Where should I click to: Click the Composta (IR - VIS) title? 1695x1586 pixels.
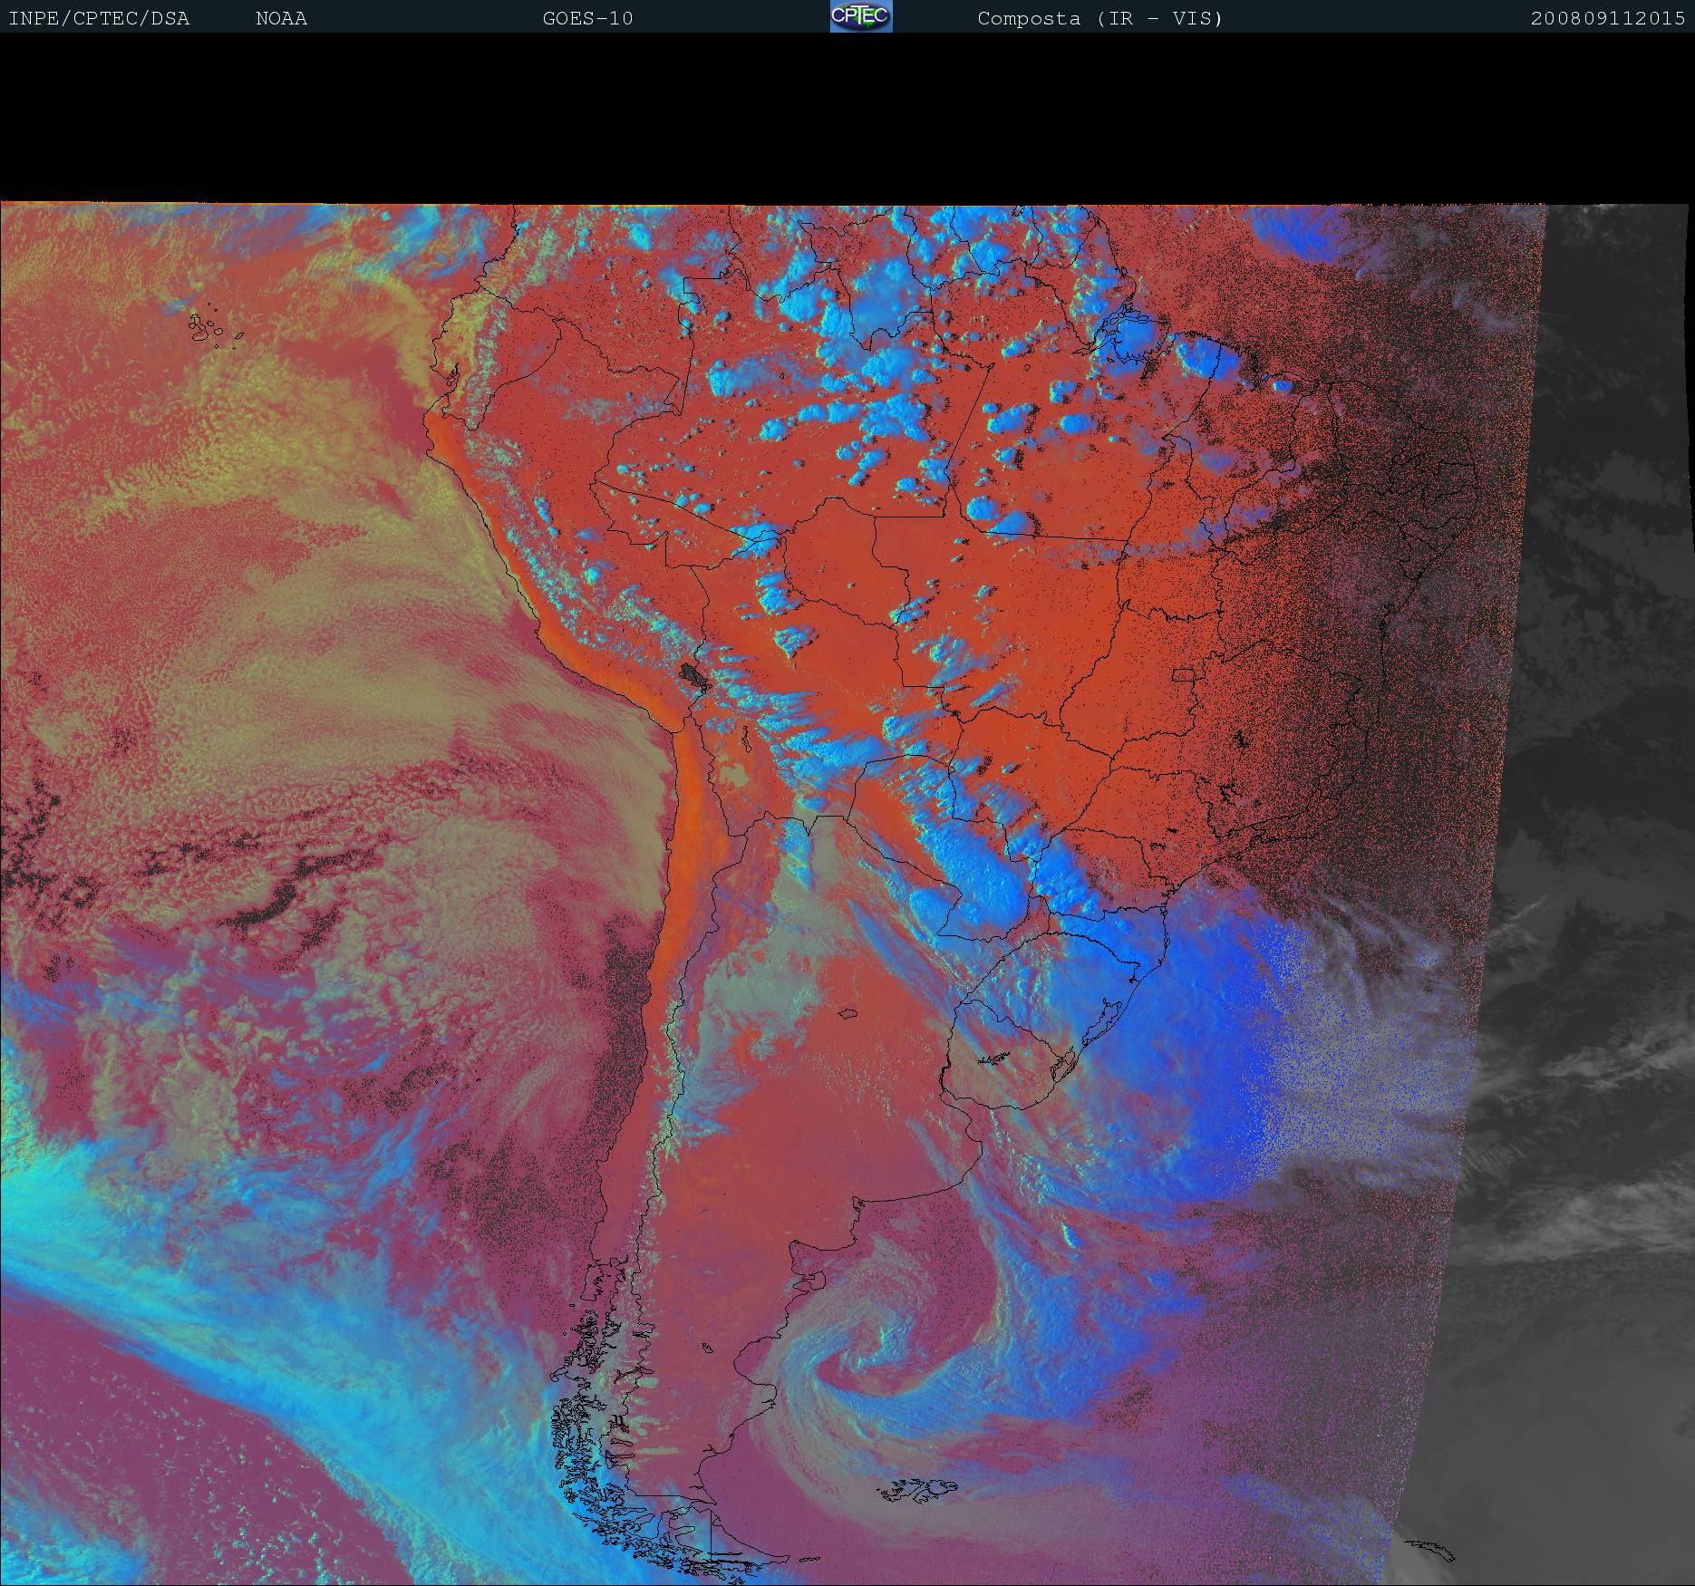click(x=1099, y=18)
